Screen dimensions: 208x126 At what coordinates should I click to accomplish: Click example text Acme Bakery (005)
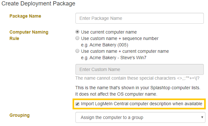coord(105,45)
